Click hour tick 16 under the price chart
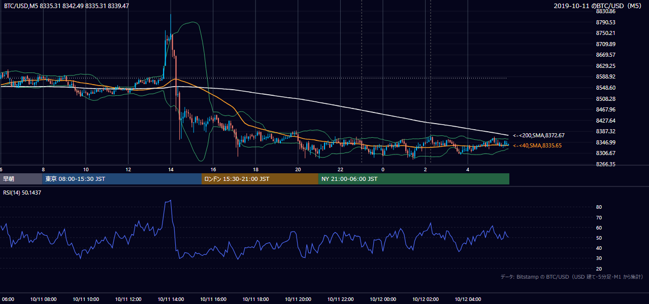Screen dimensions: 649x304 (213, 169)
